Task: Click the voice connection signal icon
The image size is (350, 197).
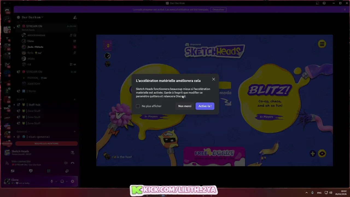Action: [x=7, y=163]
